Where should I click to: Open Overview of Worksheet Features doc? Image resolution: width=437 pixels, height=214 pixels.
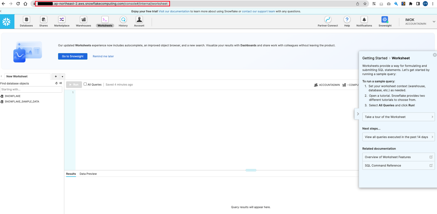click(398, 157)
